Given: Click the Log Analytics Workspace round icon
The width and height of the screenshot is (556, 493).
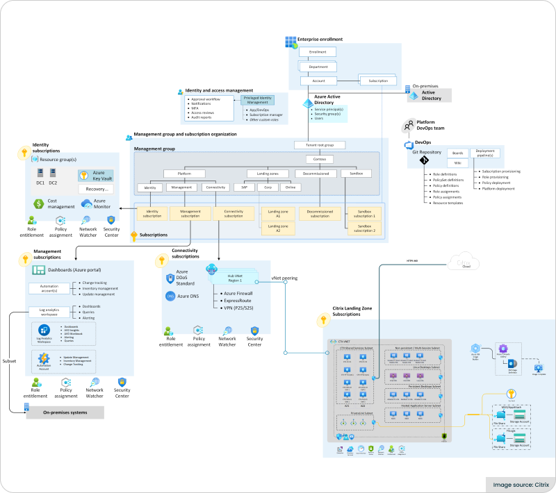Looking at the screenshot, I should (x=44, y=330).
